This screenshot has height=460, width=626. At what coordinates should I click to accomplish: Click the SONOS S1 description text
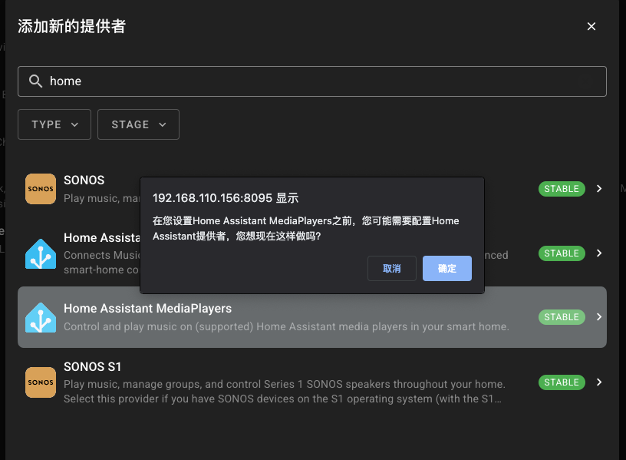pos(285,391)
